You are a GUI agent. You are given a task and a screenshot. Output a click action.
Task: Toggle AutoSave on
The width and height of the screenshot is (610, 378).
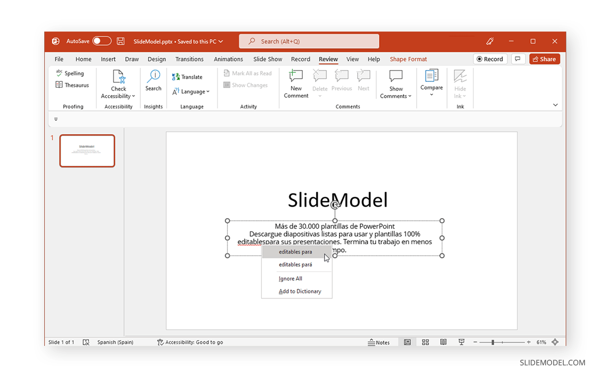click(101, 41)
